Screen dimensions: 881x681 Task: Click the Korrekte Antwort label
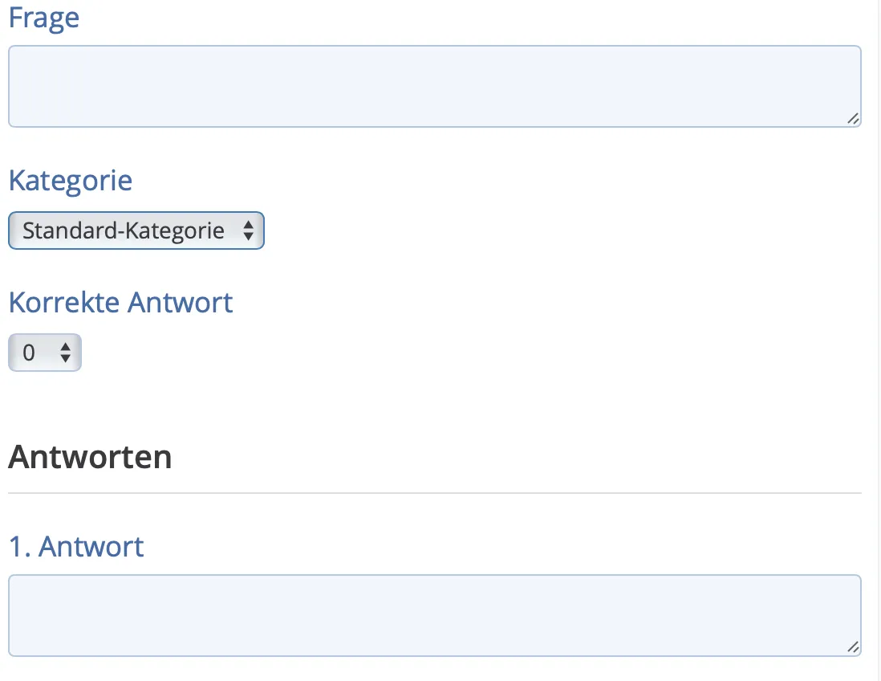(120, 302)
